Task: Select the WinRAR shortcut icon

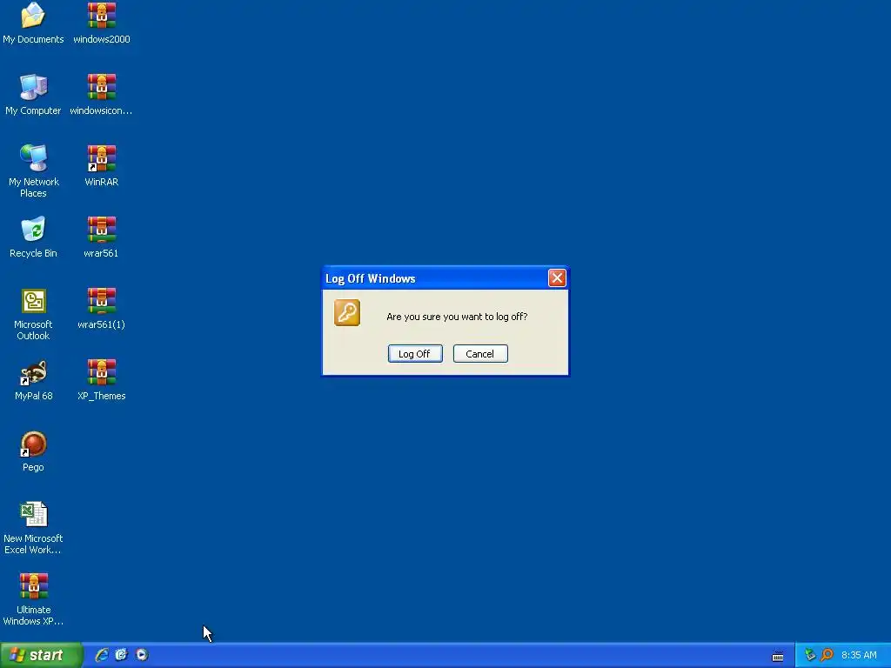Action: tap(101, 166)
